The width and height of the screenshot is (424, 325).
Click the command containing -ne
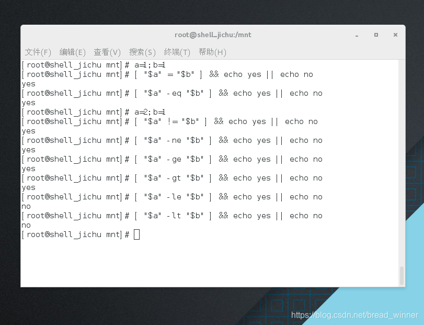(228, 140)
